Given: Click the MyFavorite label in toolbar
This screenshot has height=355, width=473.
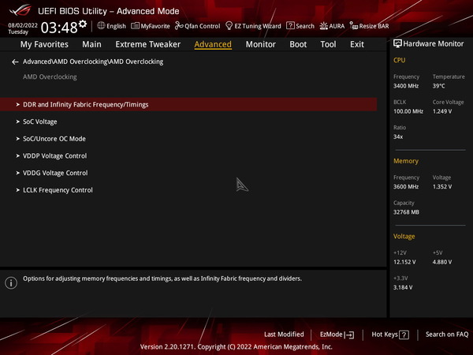Looking at the screenshot, I should pos(155,26).
